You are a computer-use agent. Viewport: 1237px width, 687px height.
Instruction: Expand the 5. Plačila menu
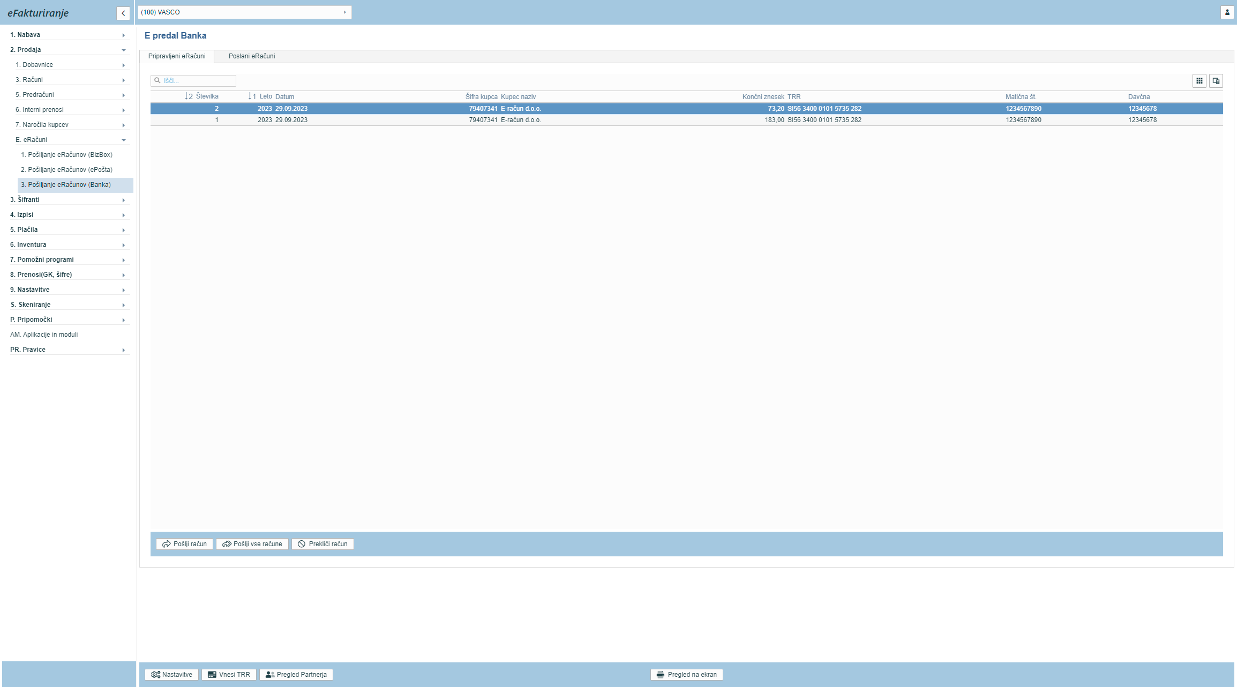coord(70,230)
